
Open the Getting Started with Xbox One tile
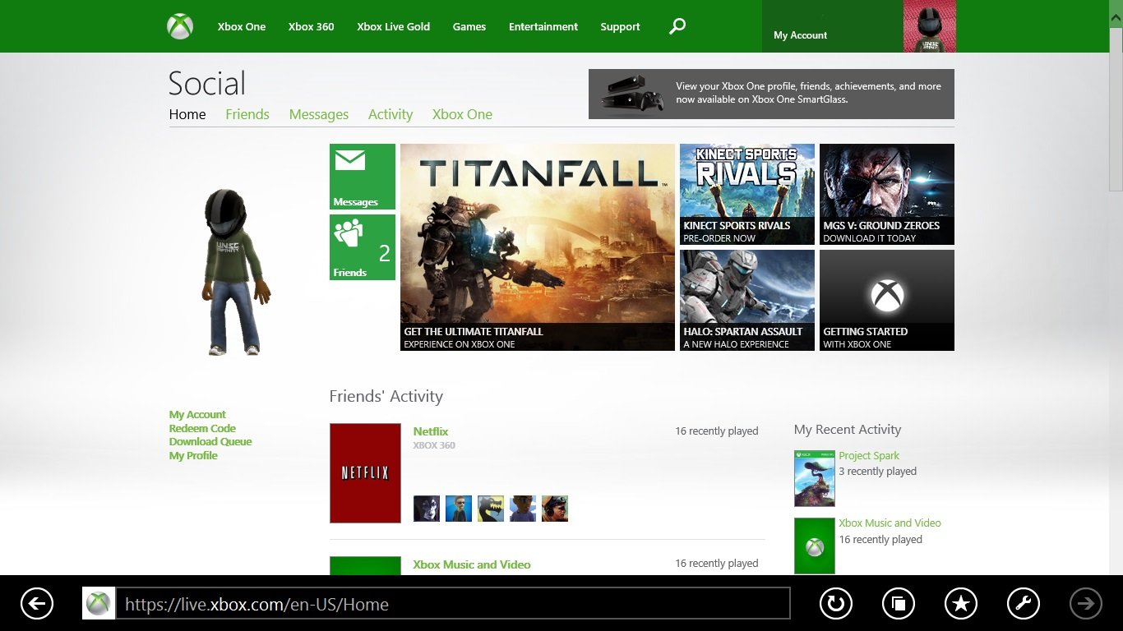click(887, 300)
